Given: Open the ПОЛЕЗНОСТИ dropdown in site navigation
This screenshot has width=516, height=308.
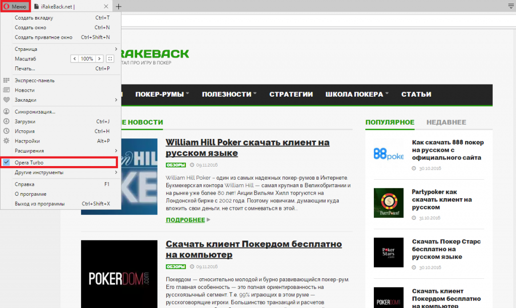Looking at the screenshot, I should [x=229, y=94].
